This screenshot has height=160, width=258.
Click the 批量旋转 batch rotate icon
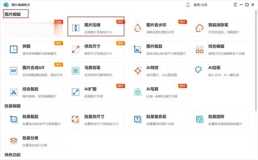point(200,119)
